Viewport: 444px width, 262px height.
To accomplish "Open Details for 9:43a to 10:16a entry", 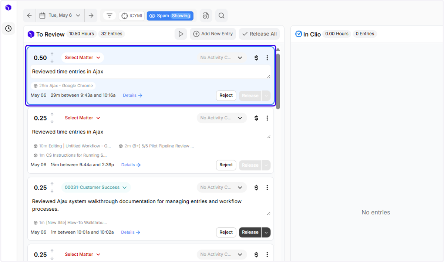I will [132, 95].
